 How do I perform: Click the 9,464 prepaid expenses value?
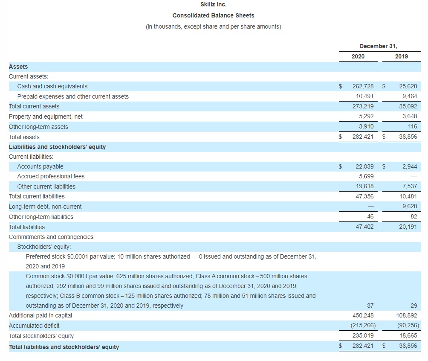(409, 96)
